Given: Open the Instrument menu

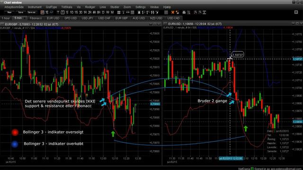Looking at the screenshot, I should pos(35,7).
